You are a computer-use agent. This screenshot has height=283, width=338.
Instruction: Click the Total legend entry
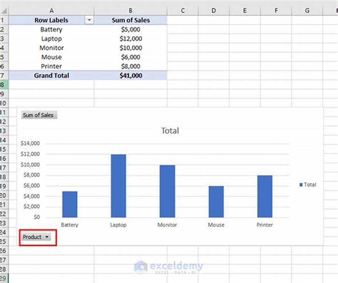pyautogui.click(x=308, y=185)
